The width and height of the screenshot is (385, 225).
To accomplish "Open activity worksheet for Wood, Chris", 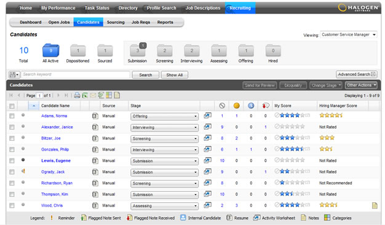I will 207,205.
